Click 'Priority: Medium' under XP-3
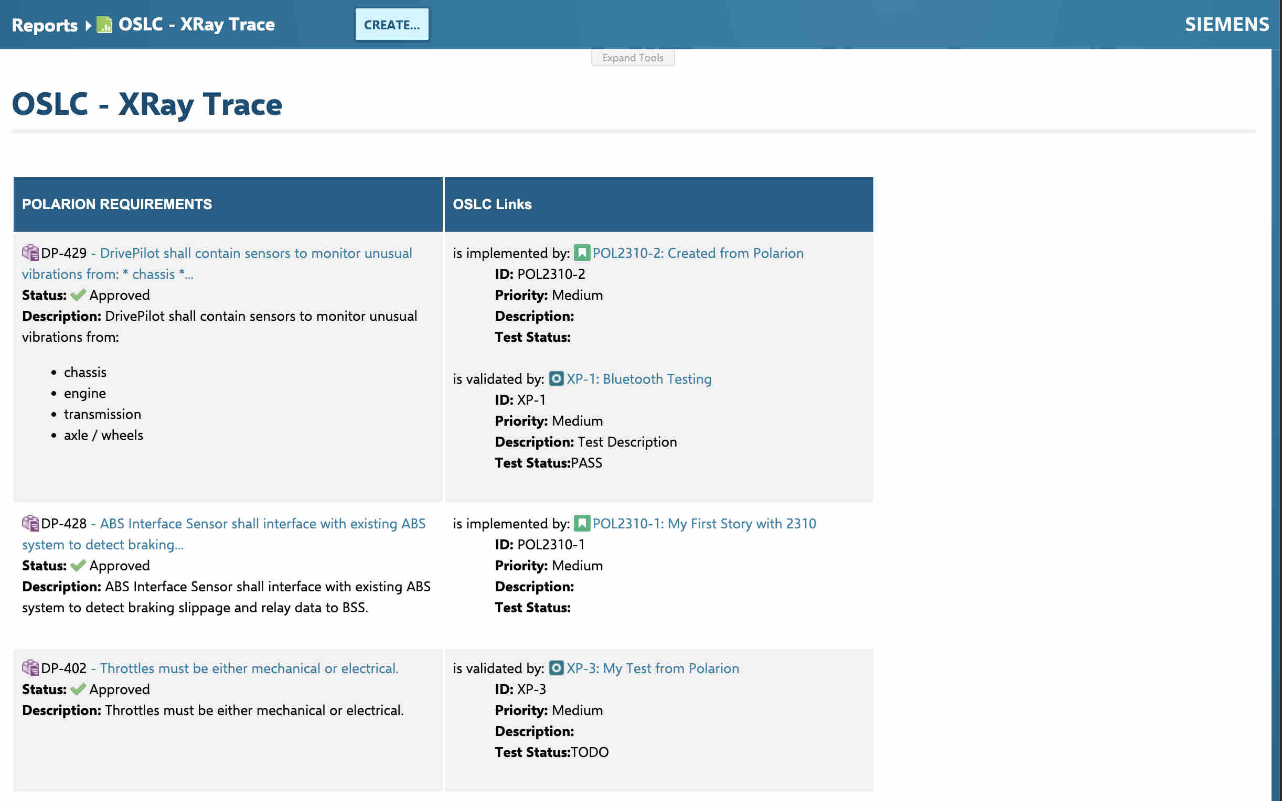Screen dimensions: 1282x801 pos(549,710)
